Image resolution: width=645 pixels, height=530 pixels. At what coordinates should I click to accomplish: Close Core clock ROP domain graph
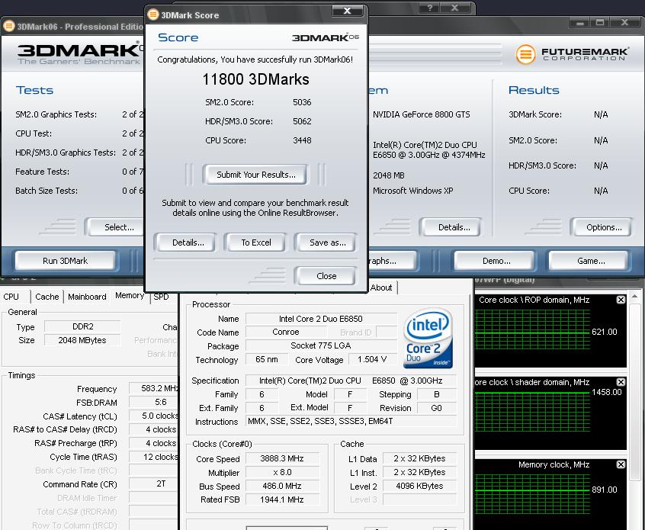coord(621,300)
